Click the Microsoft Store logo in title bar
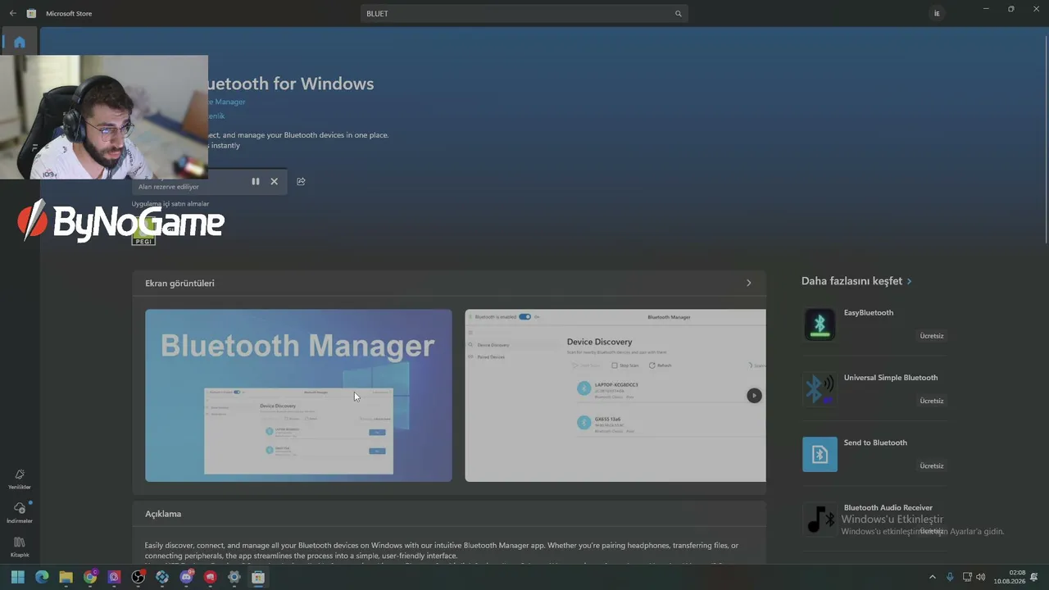 coord(31,13)
